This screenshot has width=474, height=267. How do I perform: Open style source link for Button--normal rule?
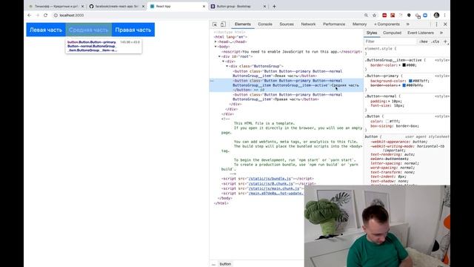442,96
